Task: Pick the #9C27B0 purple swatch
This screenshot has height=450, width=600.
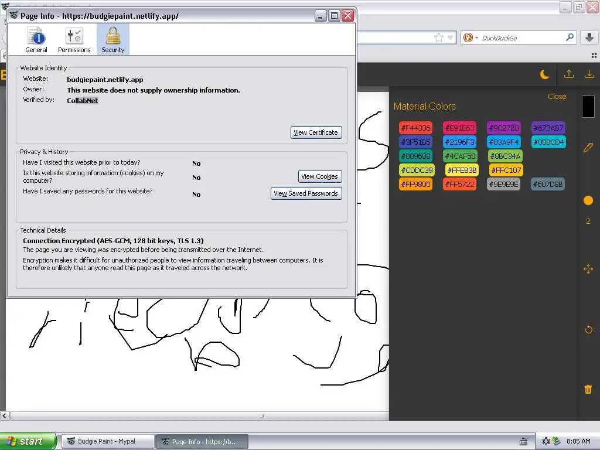Action: [x=504, y=128]
